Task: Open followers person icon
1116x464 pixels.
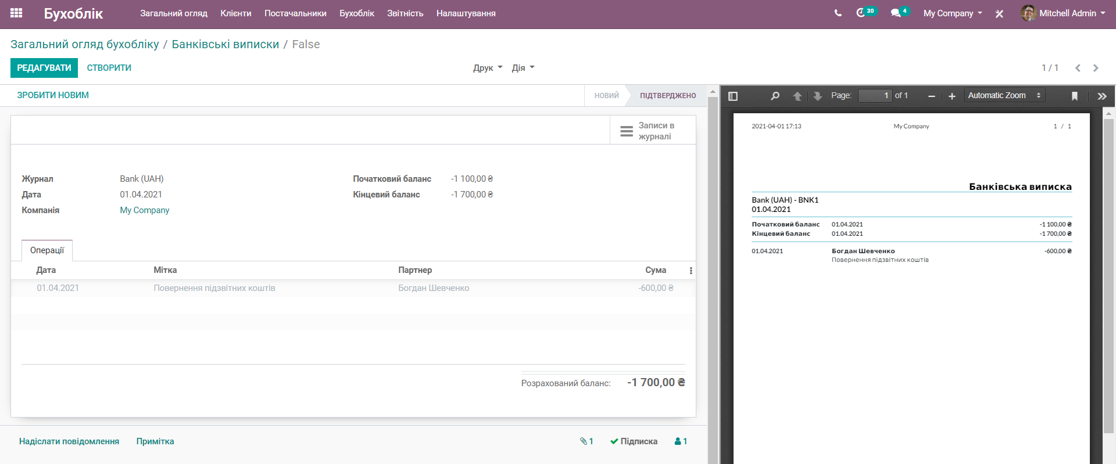Action: pyautogui.click(x=678, y=441)
